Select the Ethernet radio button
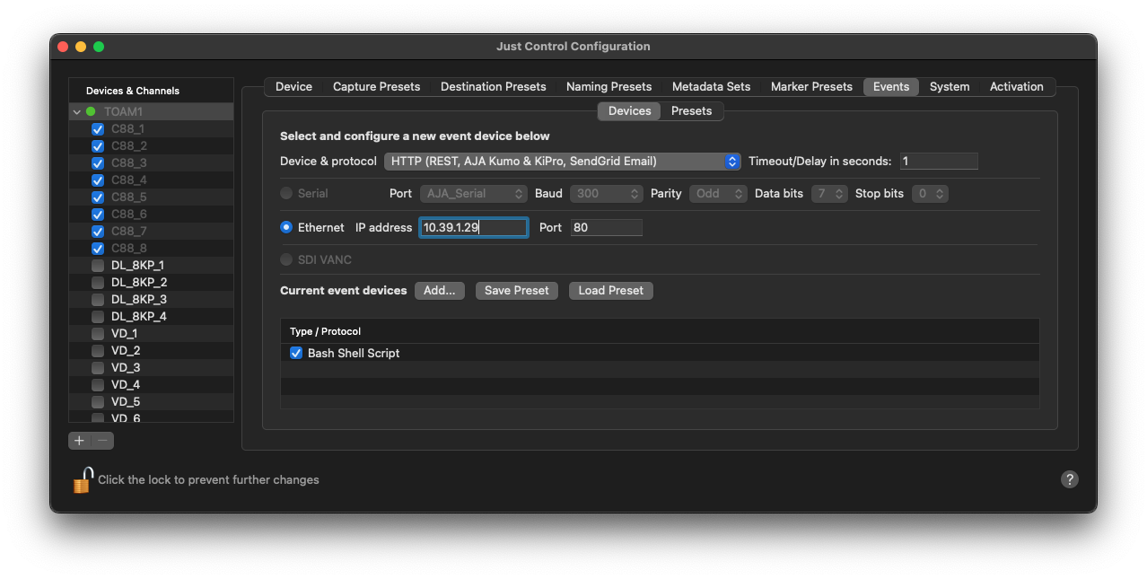Screen dimensions: 1147x579 pos(286,228)
